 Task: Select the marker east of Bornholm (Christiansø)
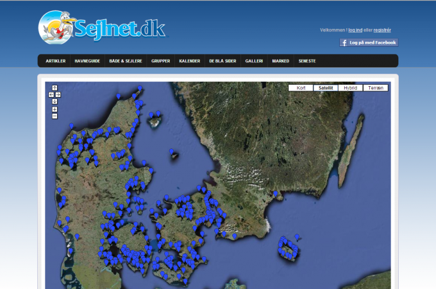tap(297, 237)
